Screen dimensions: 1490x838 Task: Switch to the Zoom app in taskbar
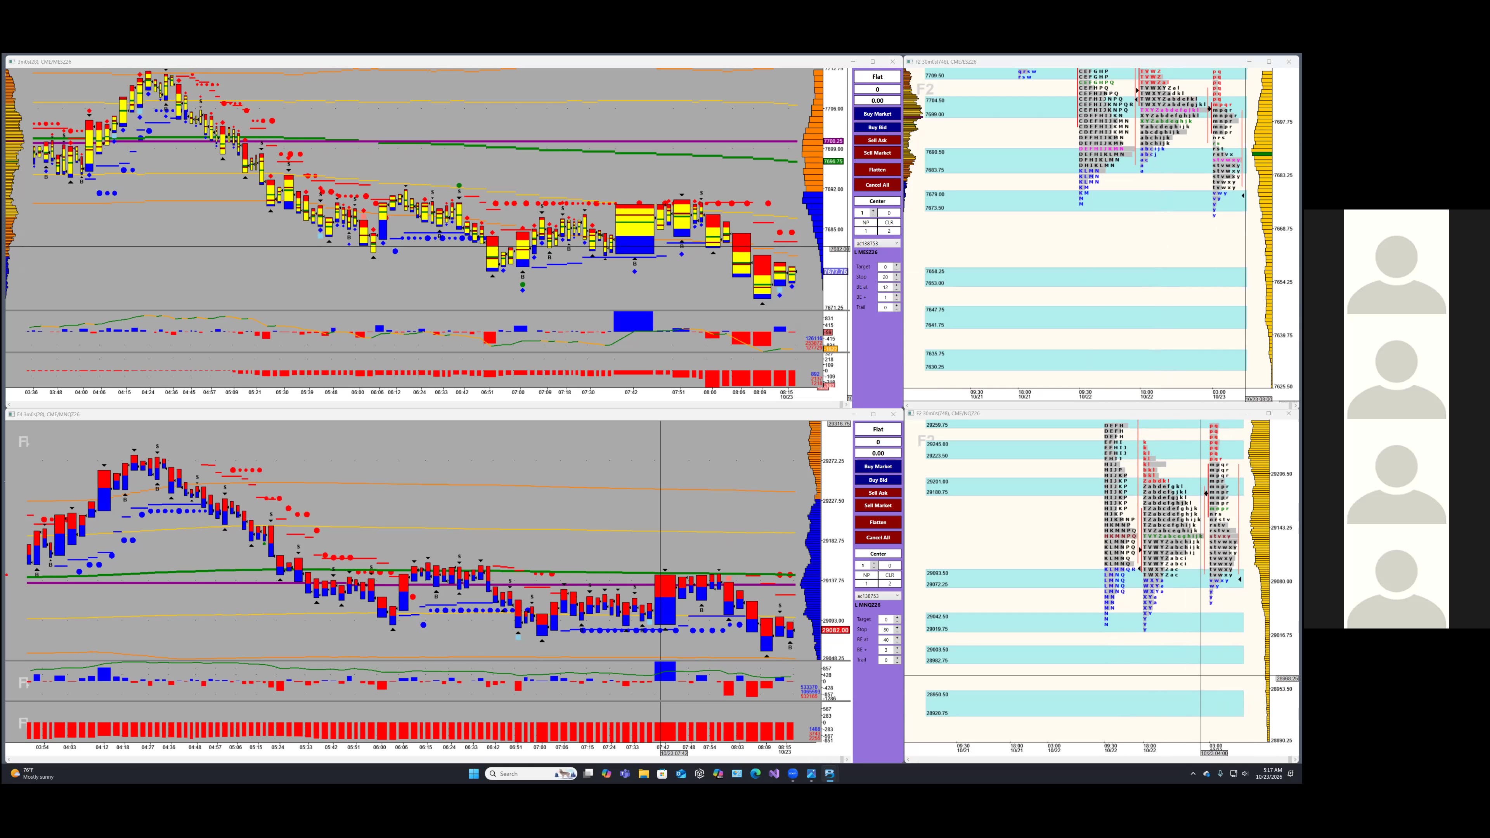[792, 773]
